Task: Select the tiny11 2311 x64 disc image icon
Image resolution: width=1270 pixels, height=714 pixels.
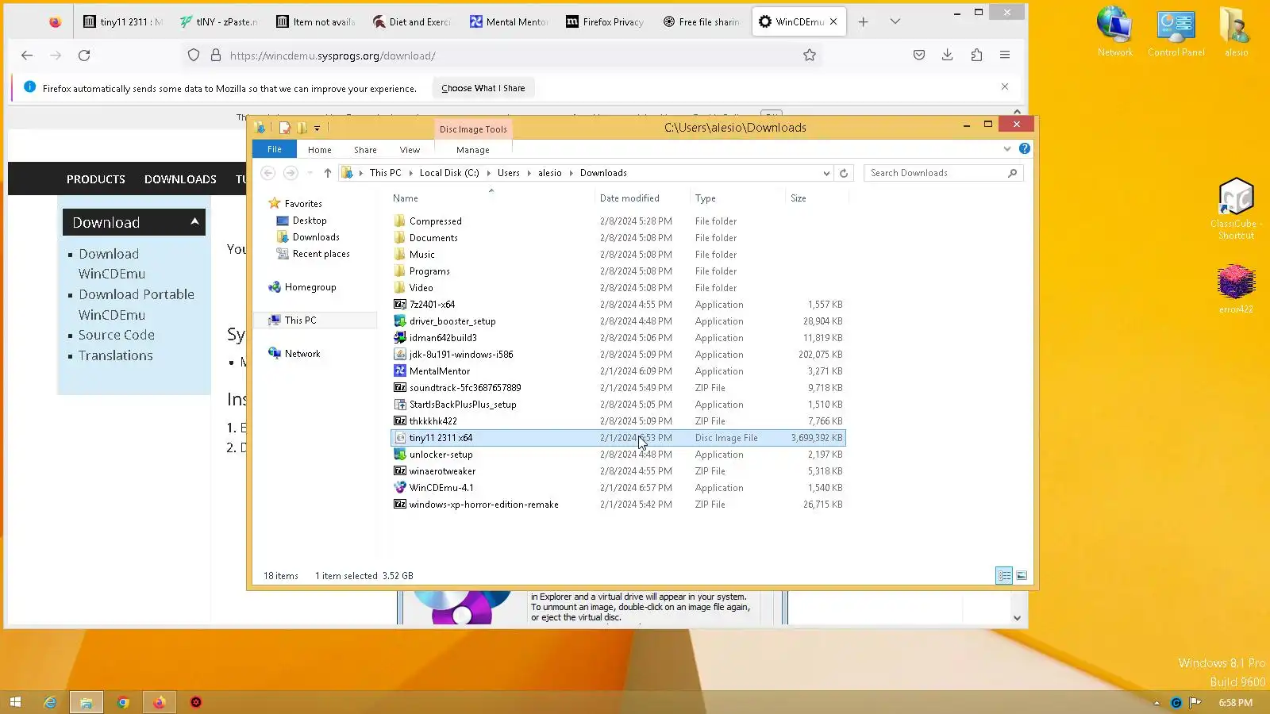Action: (400, 438)
